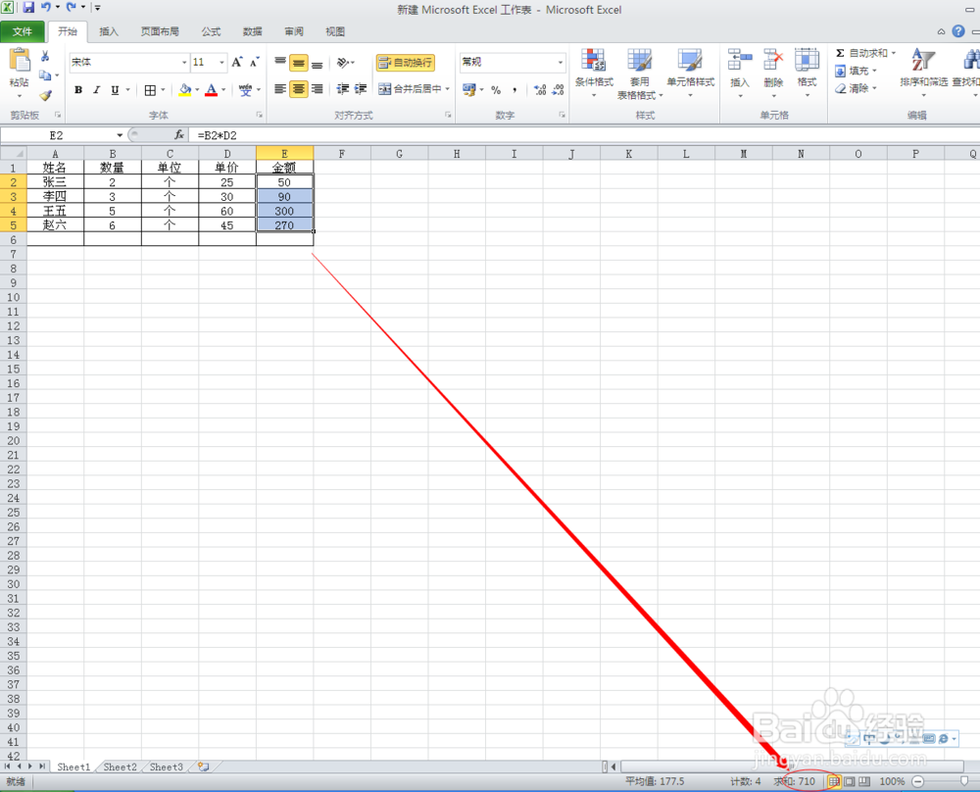The height and width of the screenshot is (792, 980).
Task: Open Sort and Filter (排序和筛选)
Action: [x=923, y=74]
